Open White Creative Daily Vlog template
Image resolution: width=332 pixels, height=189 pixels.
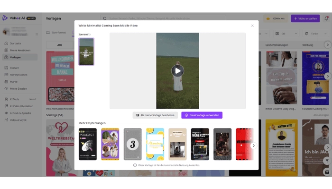[x=281, y=78]
